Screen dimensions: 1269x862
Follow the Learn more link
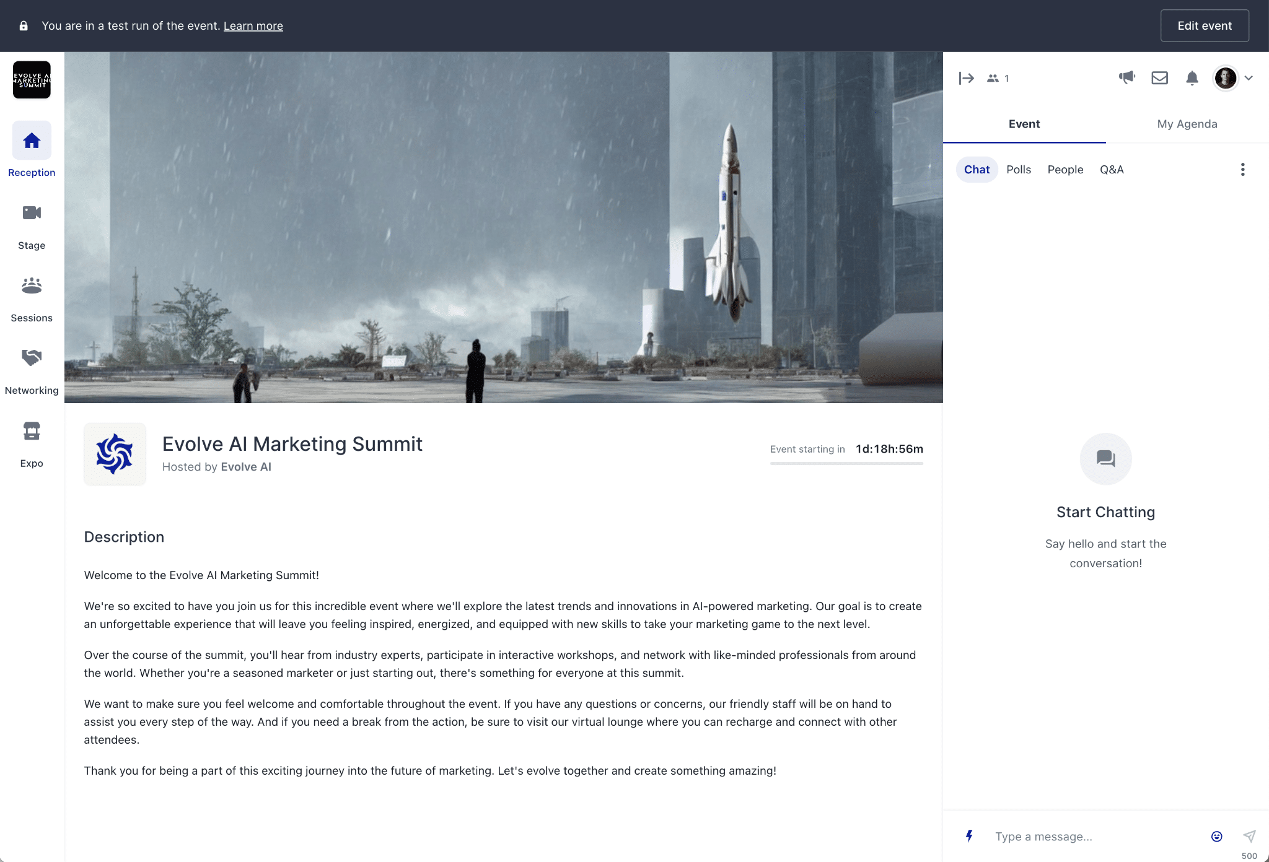pyautogui.click(x=253, y=26)
